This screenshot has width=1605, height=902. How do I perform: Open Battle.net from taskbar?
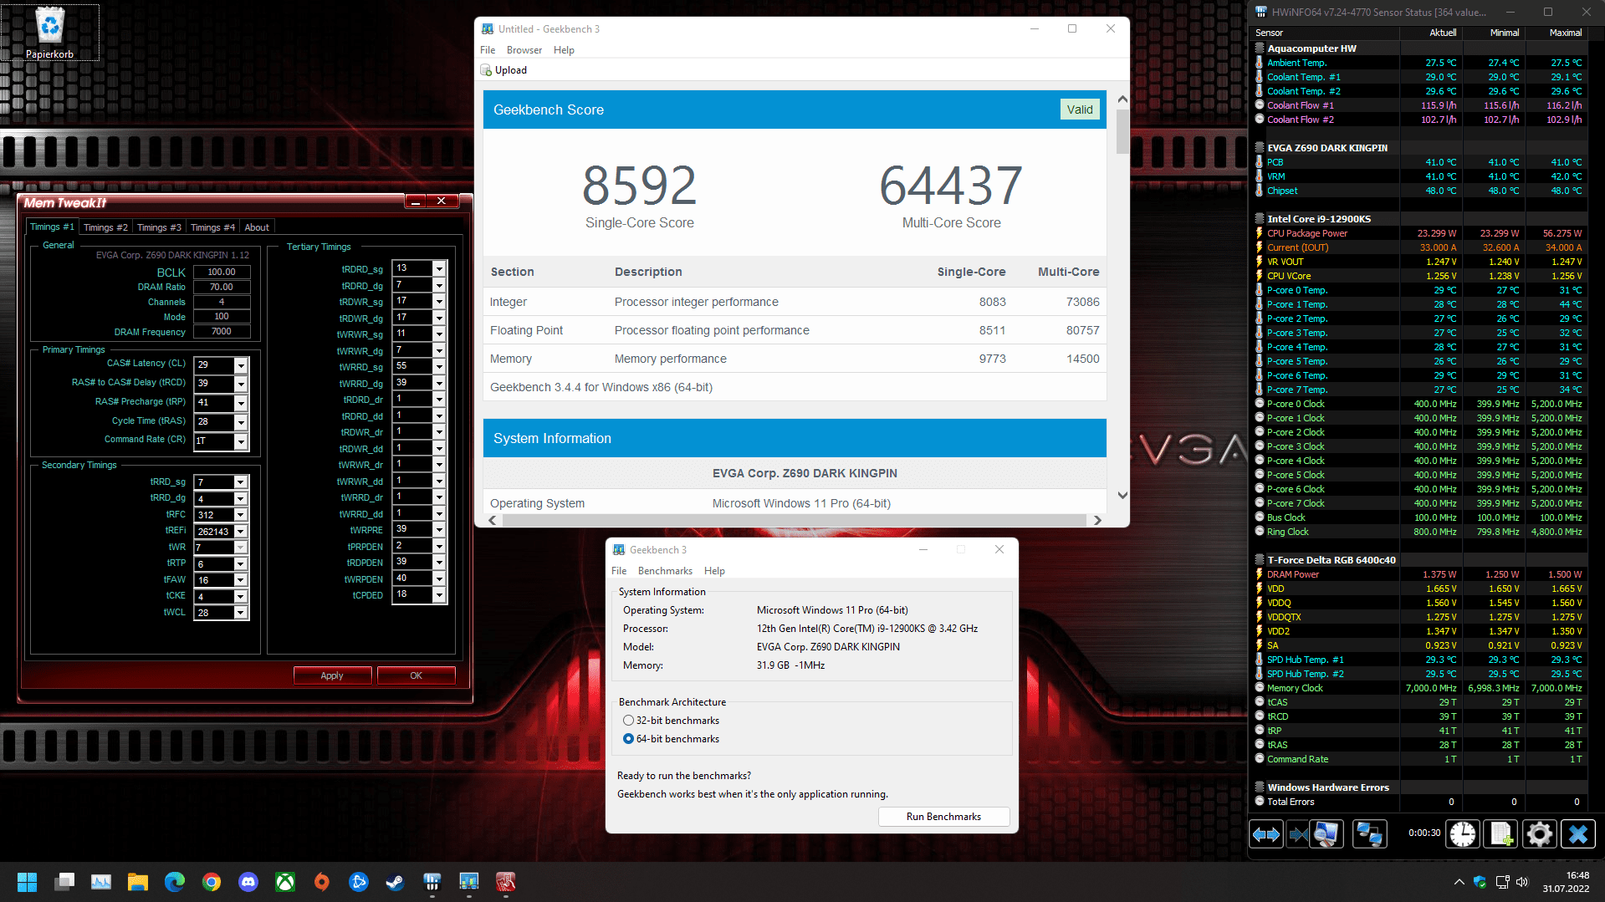pyautogui.click(x=359, y=882)
